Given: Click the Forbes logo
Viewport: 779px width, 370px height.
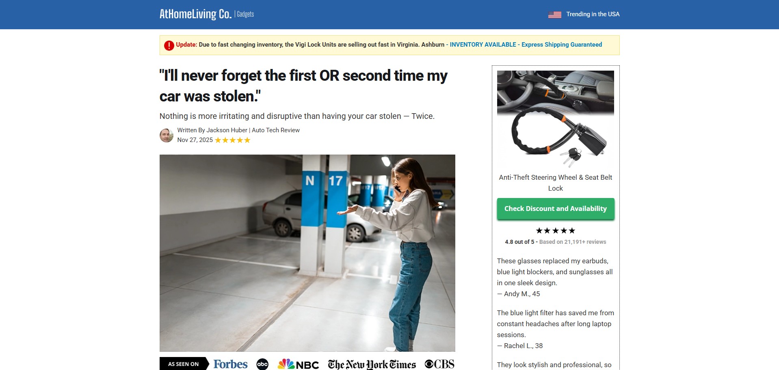Looking at the screenshot, I should pyautogui.click(x=230, y=364).
